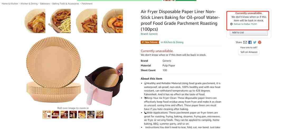Go to Bakeware breadcrumb category
285x130 pixels.
45,4
